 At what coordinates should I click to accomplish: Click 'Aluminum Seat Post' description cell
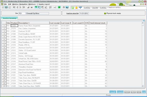(x=34, y=48)
